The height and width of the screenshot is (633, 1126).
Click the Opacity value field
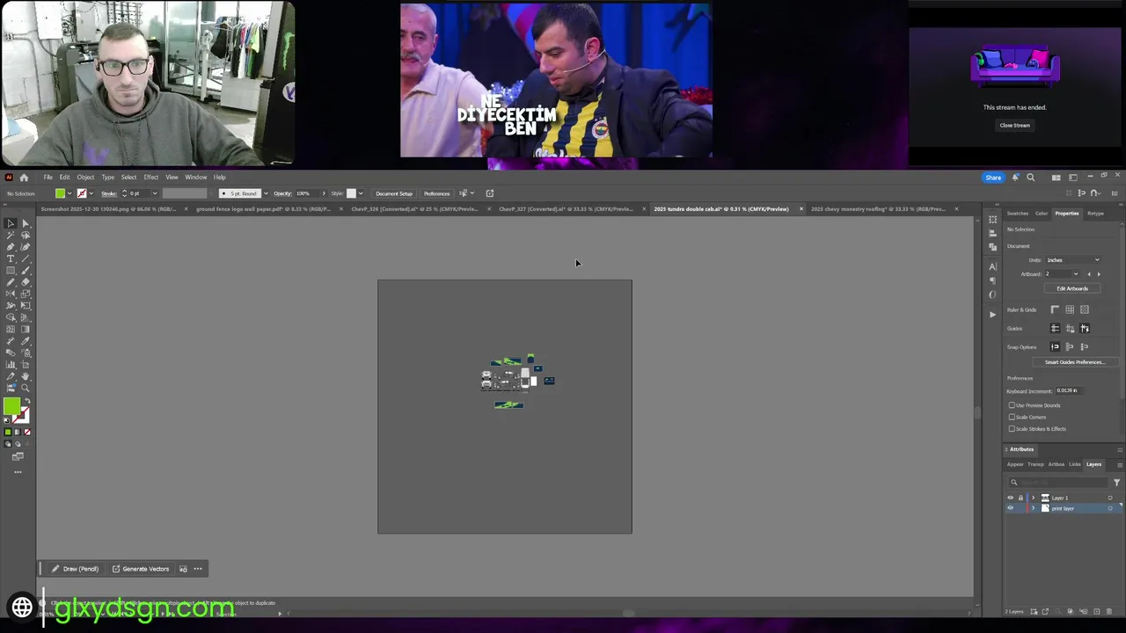(x=305, y=193)
